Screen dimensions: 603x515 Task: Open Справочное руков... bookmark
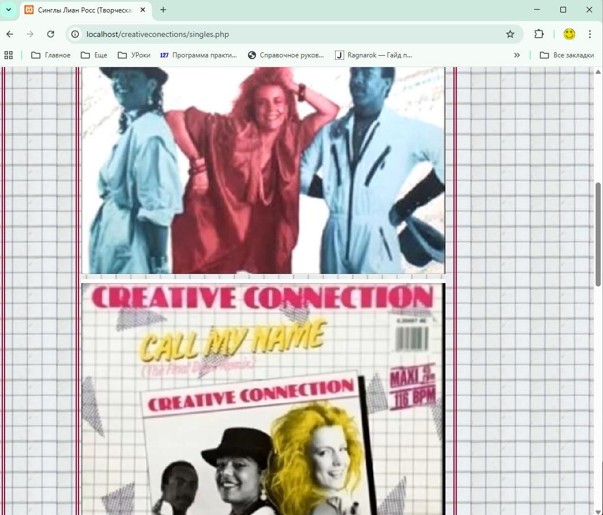[x=286, y=55]
